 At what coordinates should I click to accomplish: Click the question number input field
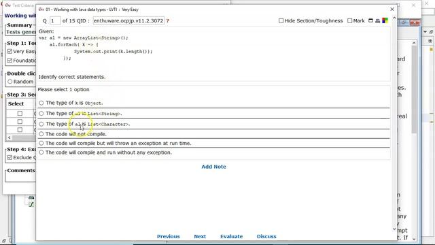[x=55, y=21]
